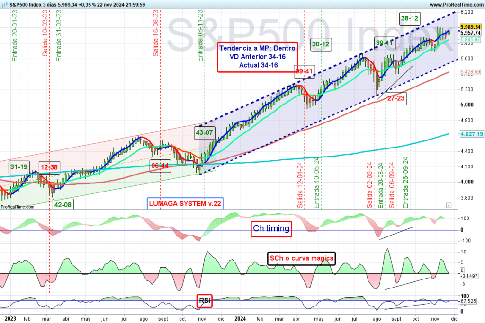Viewport: 485px width, 323px height.
Task: Open the info icon in the price panel
Action: point(449,205)
